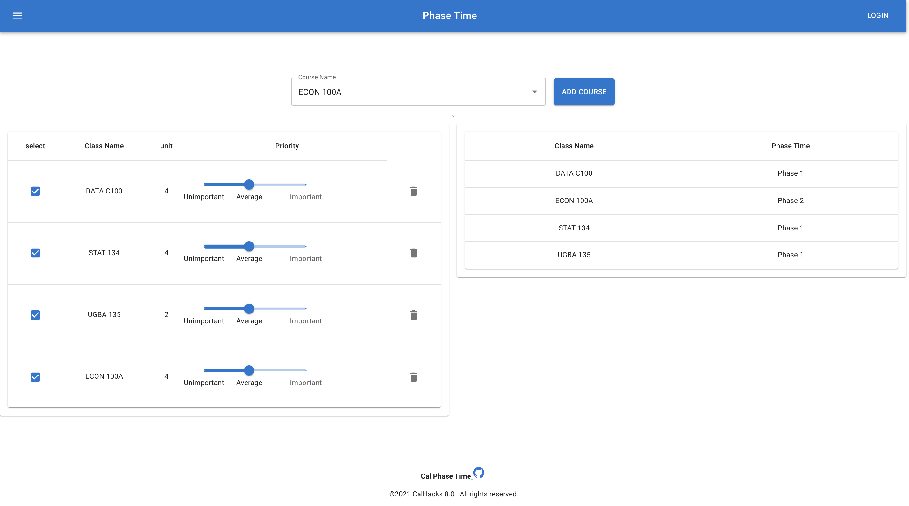Screen dimensions: 909x506
Task: Set DATA C100 priority slider to Important
Action: tap(305, 184)
